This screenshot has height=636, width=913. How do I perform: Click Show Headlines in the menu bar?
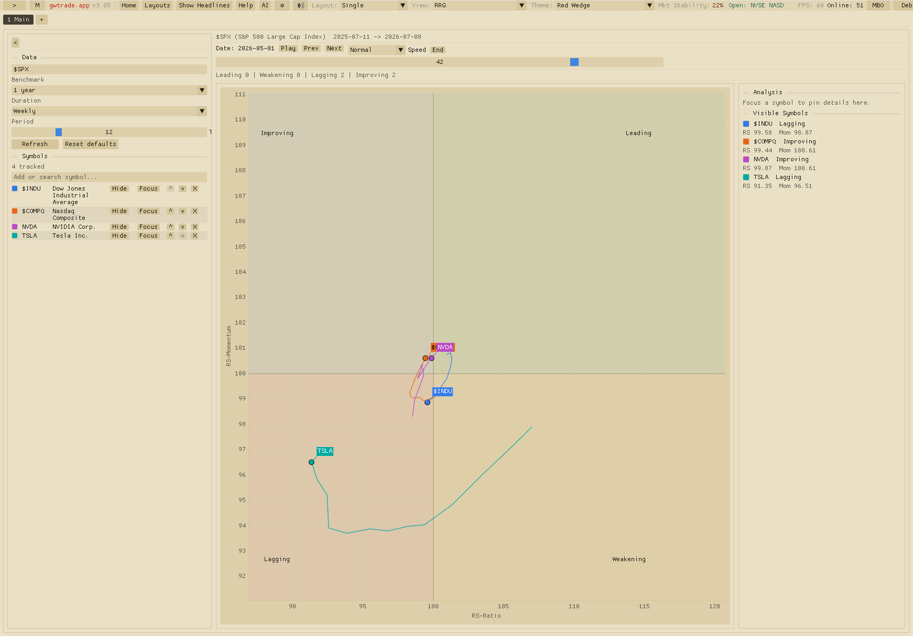tap(204, 5)
